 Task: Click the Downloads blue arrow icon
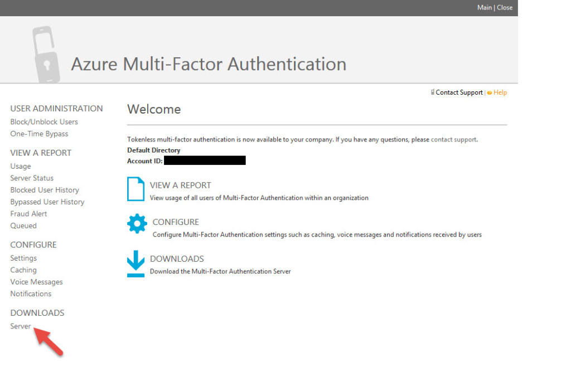click(x=136, y=262)
